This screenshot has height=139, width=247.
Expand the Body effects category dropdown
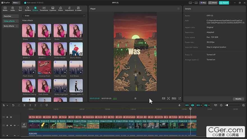pos(17,26)
